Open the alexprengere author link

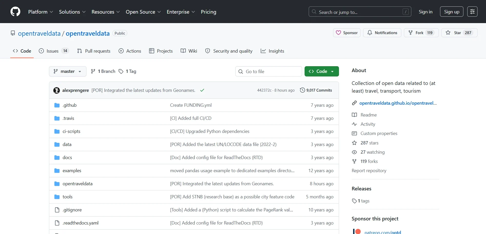pos(75,90)
